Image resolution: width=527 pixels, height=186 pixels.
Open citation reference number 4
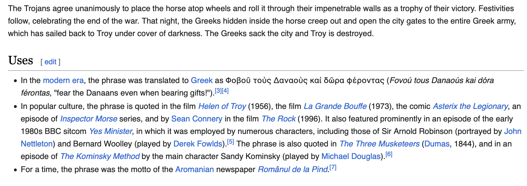point(225,91)
